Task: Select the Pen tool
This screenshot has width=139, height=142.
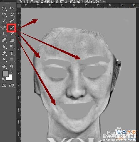Action: coord(4,53)
